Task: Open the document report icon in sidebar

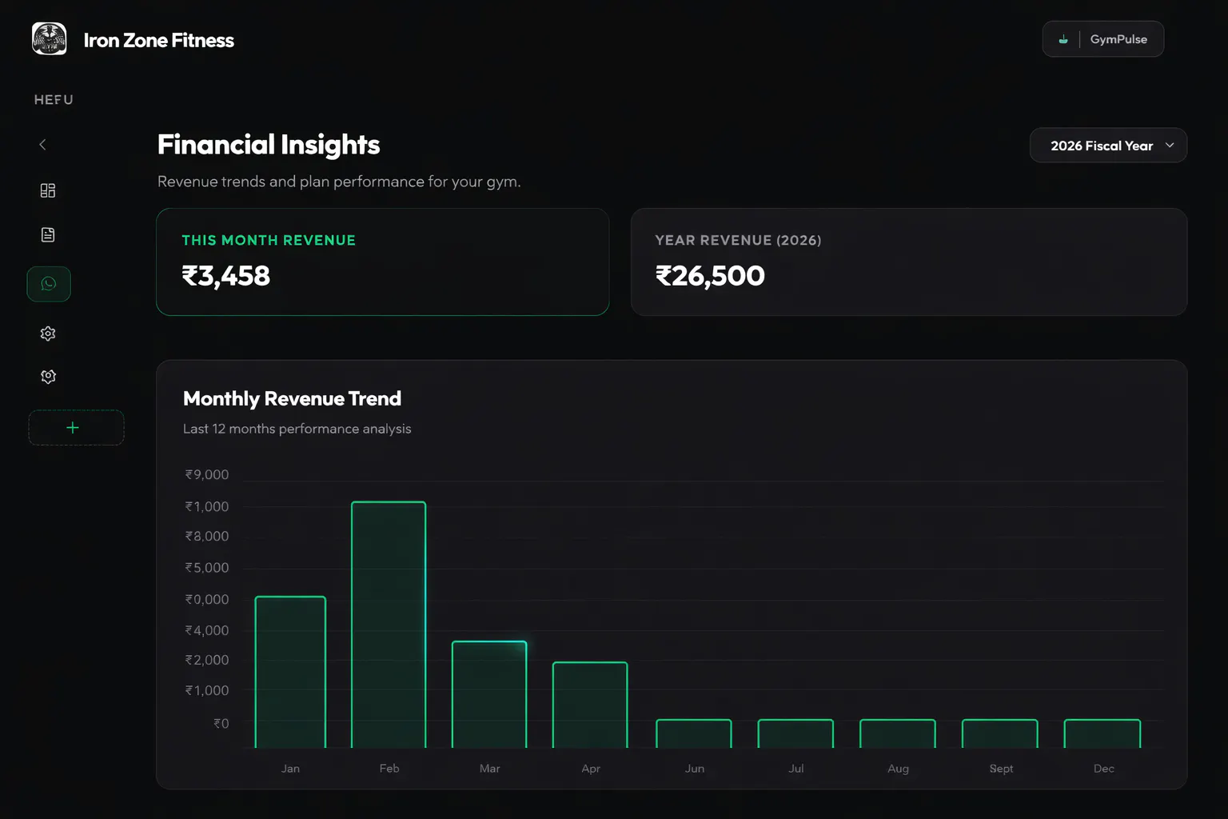Action: pyautogui.click(x=48, y=234)
